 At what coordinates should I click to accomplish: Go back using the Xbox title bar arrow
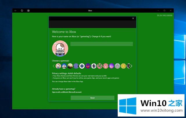15,10
